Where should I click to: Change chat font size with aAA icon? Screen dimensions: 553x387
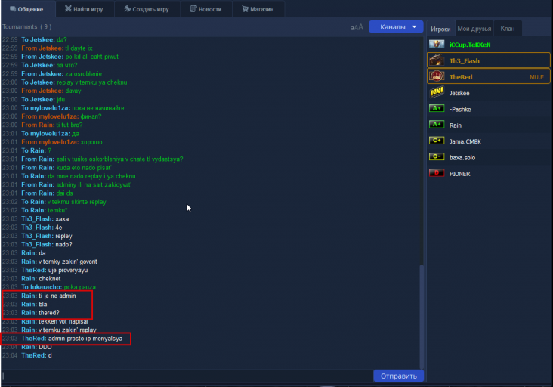[x=357, y=27]
